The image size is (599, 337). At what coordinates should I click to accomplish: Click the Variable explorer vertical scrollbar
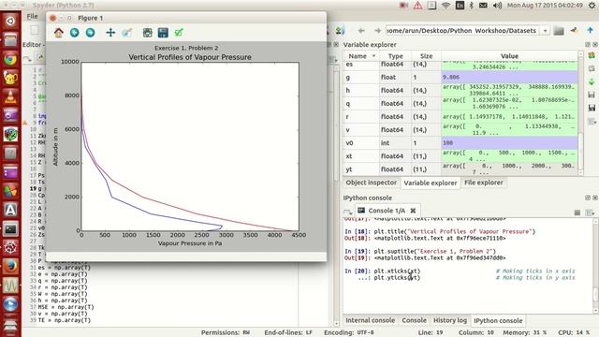(x=580, y=113)
